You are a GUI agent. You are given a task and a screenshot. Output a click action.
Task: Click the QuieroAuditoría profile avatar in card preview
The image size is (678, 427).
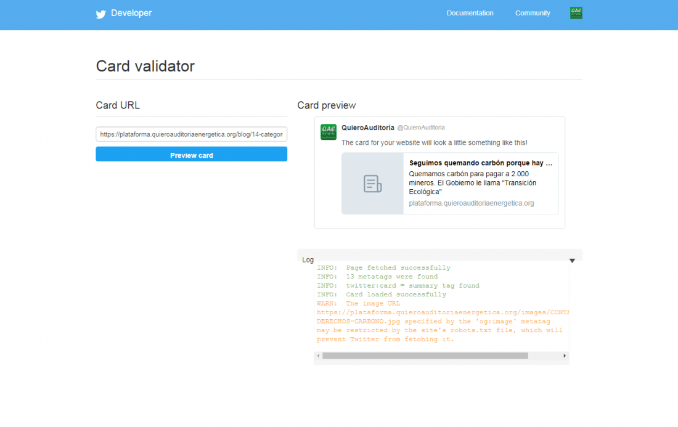(328, 132)
